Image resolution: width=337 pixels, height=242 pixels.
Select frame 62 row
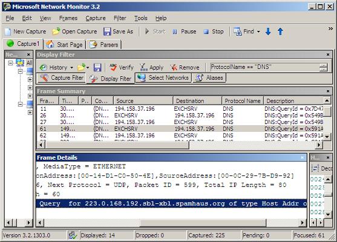pyautogui.click(x=180, y=136)
